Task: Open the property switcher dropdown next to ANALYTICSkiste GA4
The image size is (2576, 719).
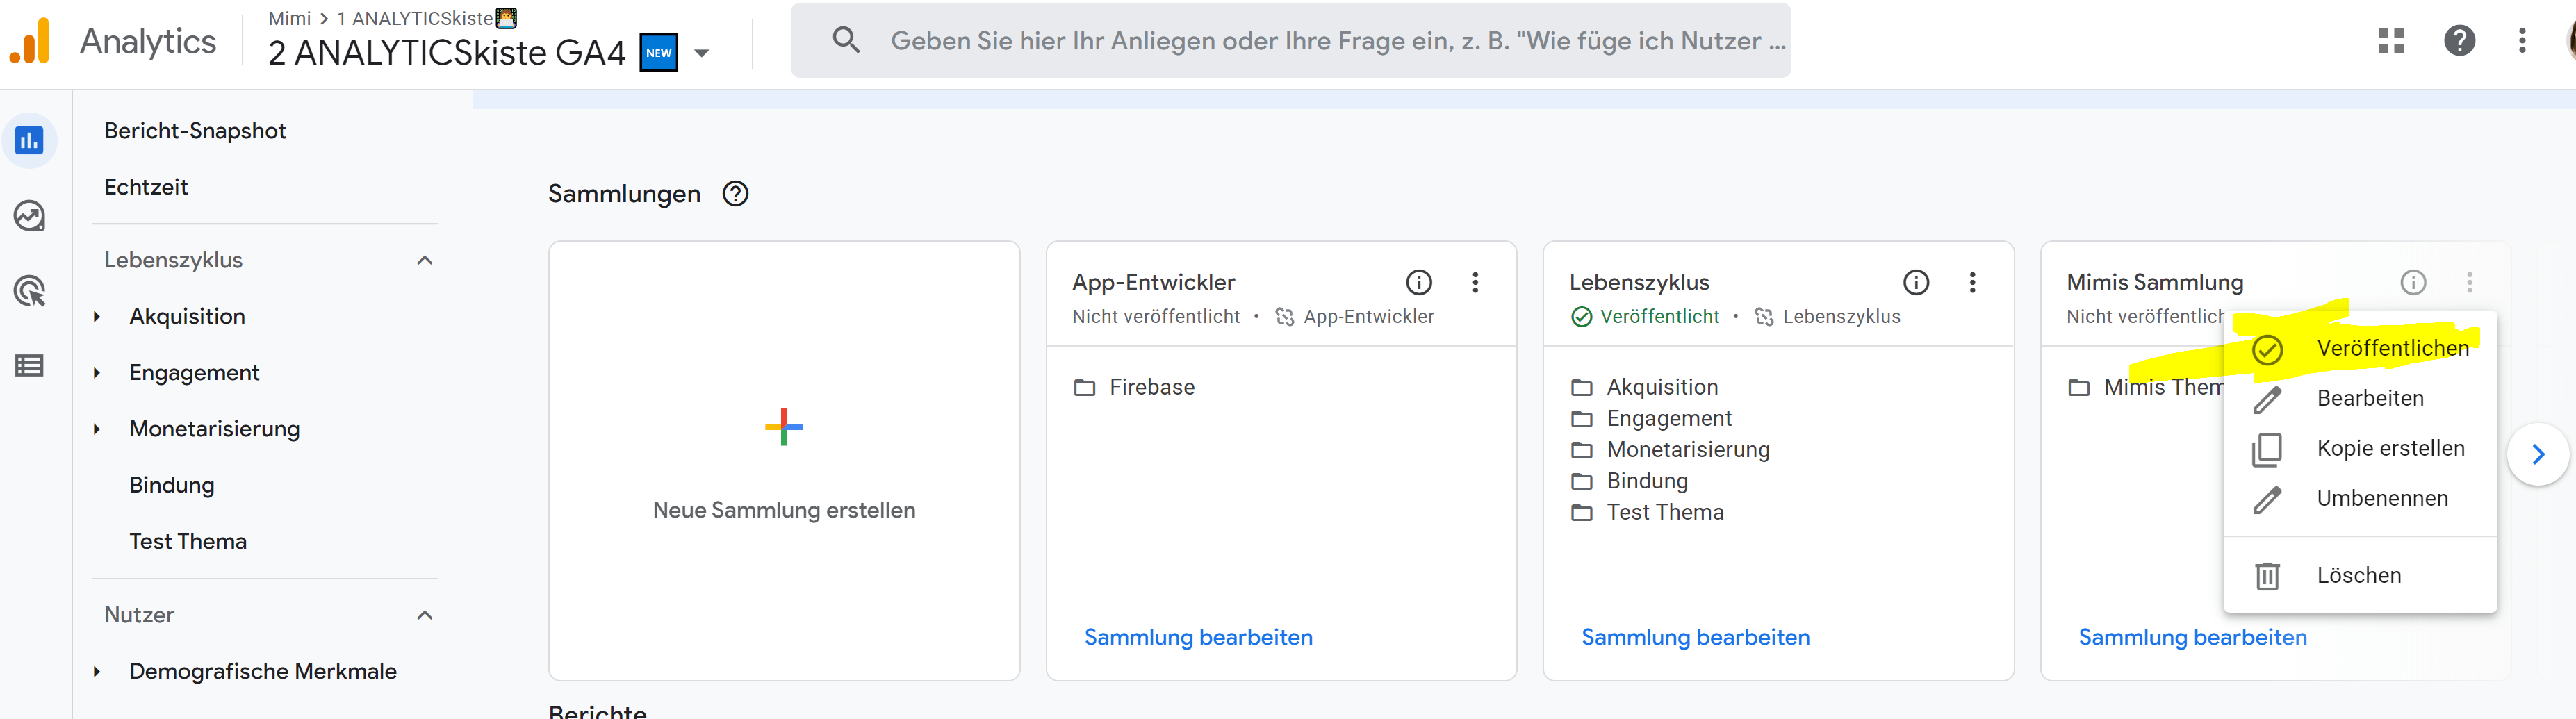Action: tap(701, 52)
